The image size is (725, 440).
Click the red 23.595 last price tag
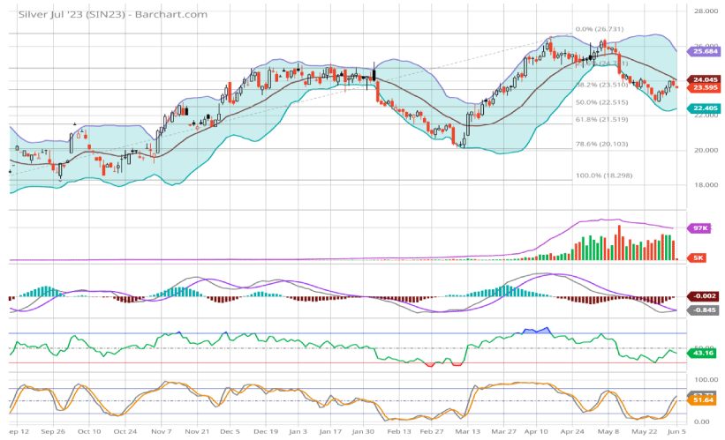pyautogui.click(x=704, y=87)
